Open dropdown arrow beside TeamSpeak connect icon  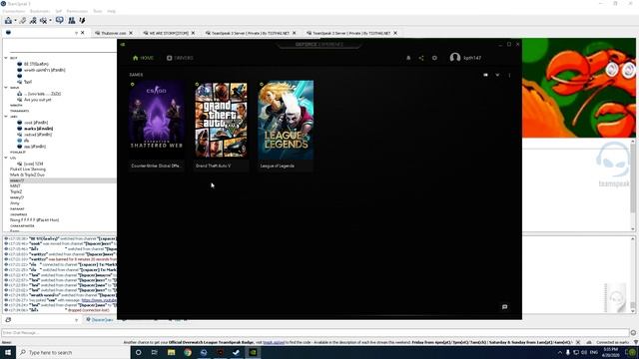(15, 21)
